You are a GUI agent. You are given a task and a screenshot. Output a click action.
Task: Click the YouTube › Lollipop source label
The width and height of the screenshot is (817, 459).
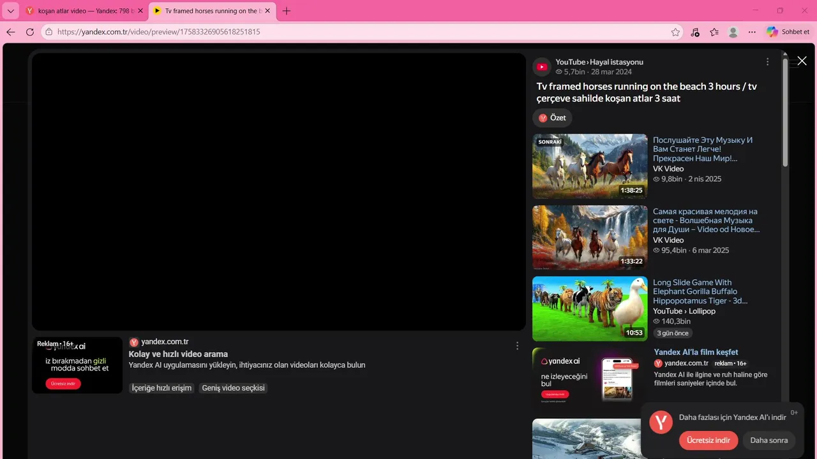pyautogui.click(x=684, y=311)
